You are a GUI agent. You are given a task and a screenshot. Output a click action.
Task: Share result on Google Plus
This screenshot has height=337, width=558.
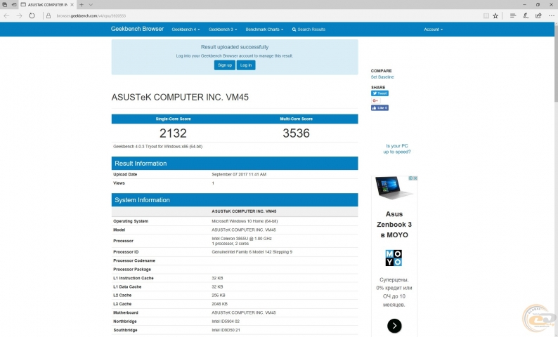[375, 100]
